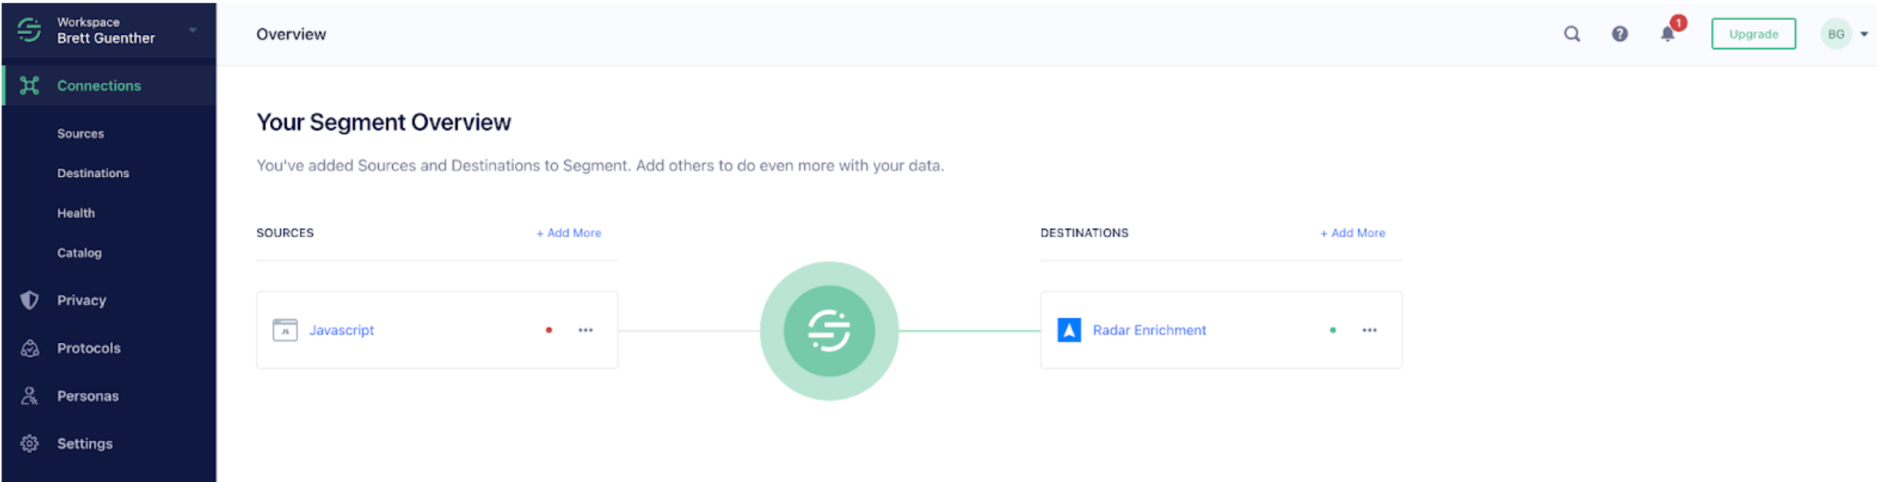
Task: Click Add More under Destinations
Action: [1352, 232]
